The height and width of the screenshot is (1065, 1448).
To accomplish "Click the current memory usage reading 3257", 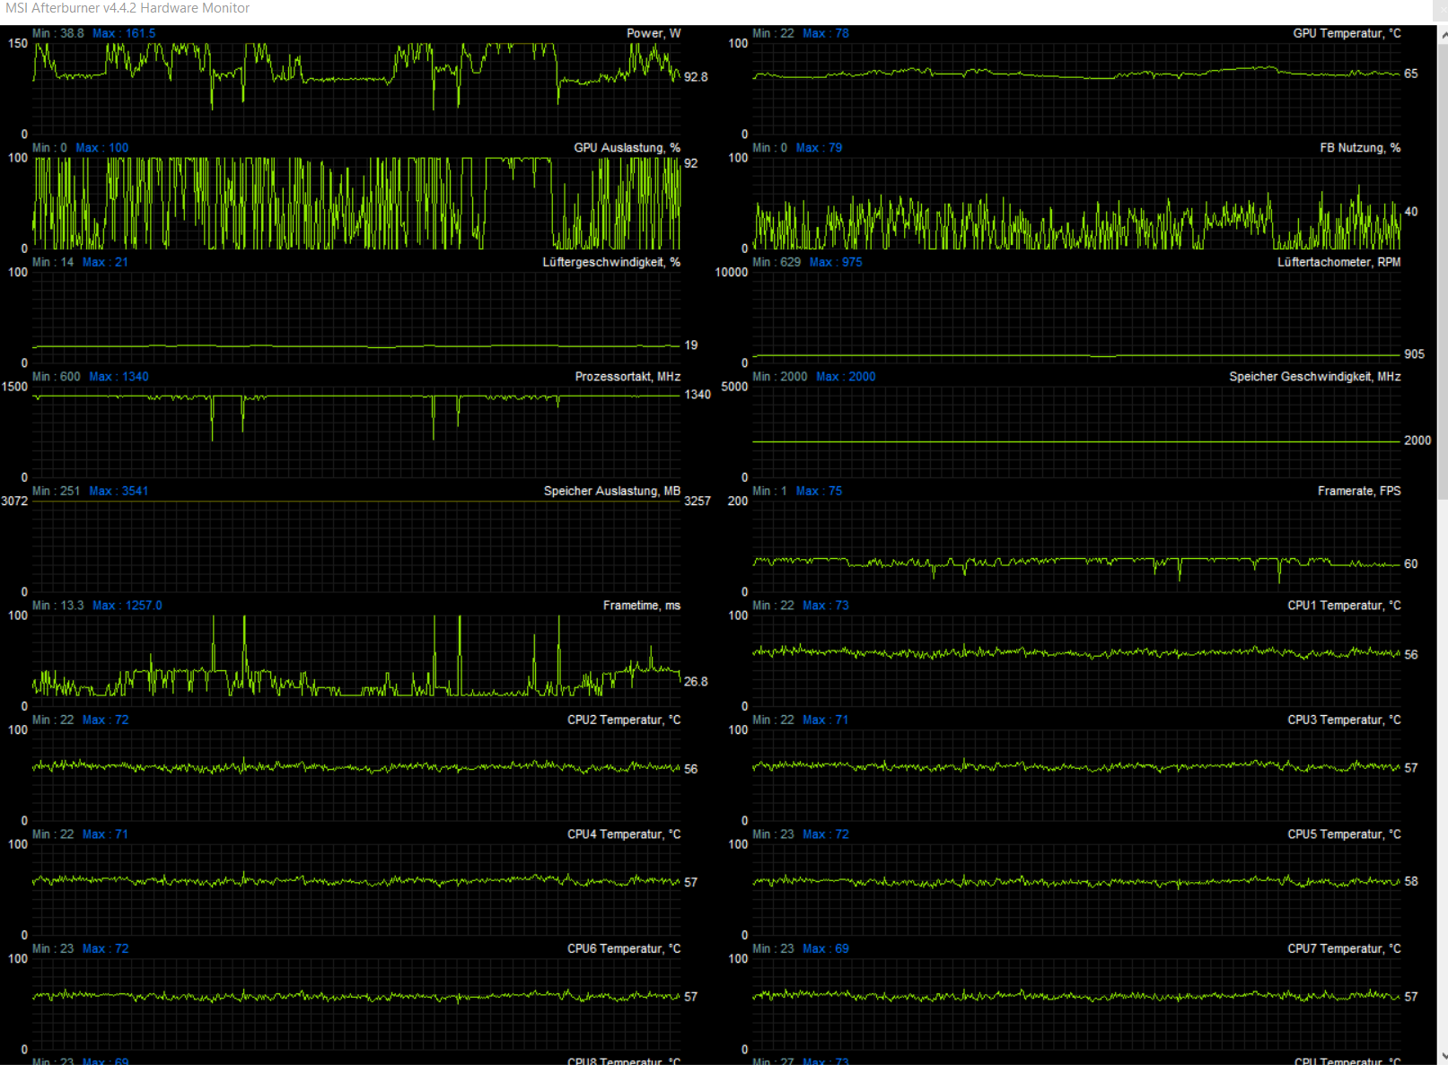I will point(698,502).
